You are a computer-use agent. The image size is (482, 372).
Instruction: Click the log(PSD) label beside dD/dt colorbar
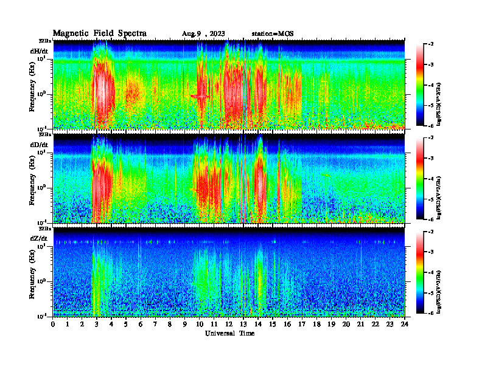click(x=439, y=198)
